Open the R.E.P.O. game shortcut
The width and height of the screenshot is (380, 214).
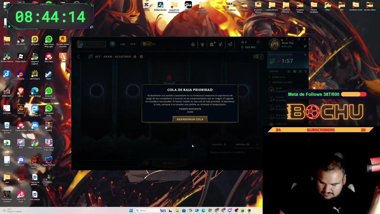(21, 110)
